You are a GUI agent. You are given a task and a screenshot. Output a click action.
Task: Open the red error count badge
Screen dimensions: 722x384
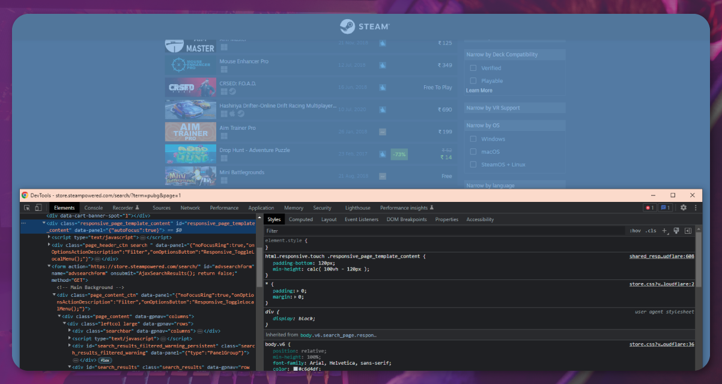pos(649,208)
